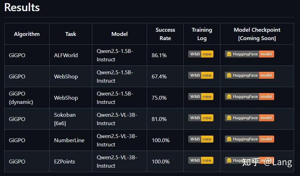Screen dimensions: 300x176
Task: Click the GiGPO (dynamic) algorithm cell
Action: pyautogui.click(x=21, y=98)
